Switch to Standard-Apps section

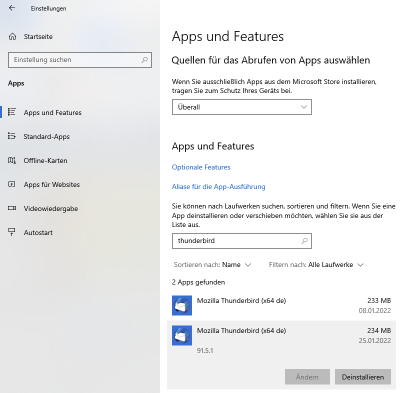click(80, 136)
